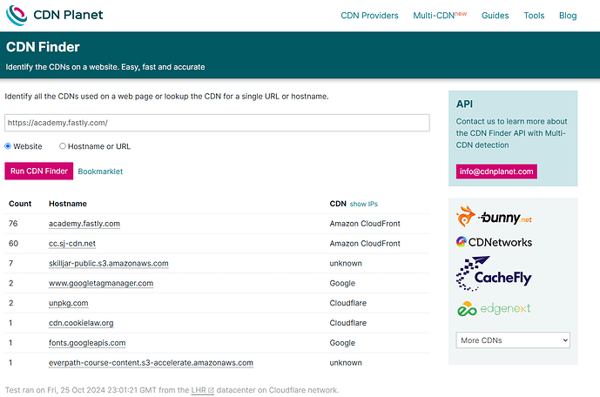Open fonts.googleapis.com hostname link

click(87, 343)
